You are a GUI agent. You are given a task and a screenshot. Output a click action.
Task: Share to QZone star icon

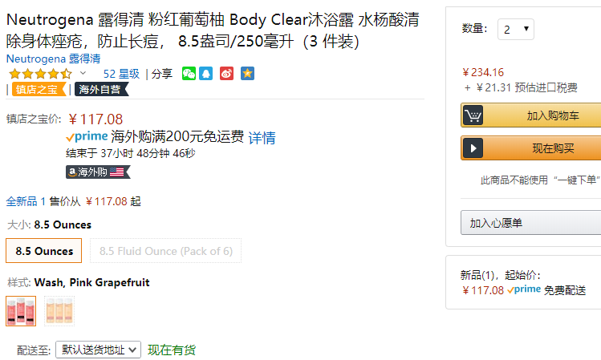point(247,73)
